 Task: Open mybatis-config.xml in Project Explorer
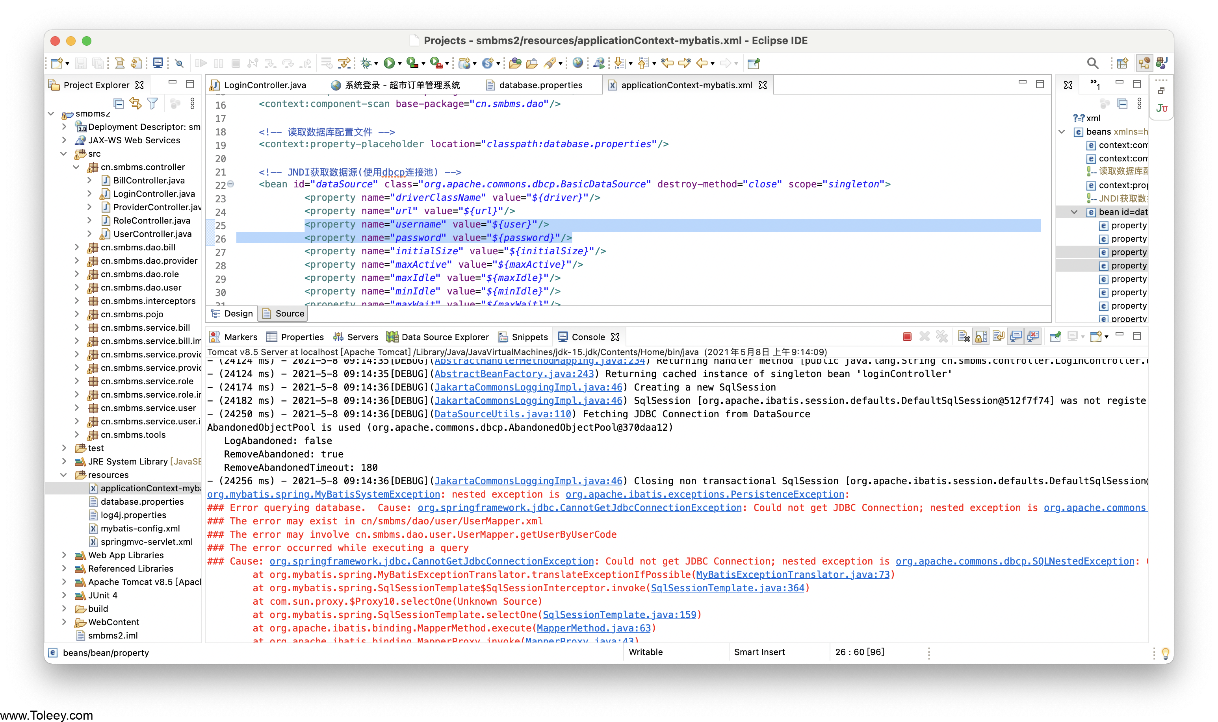pos(140,528)
